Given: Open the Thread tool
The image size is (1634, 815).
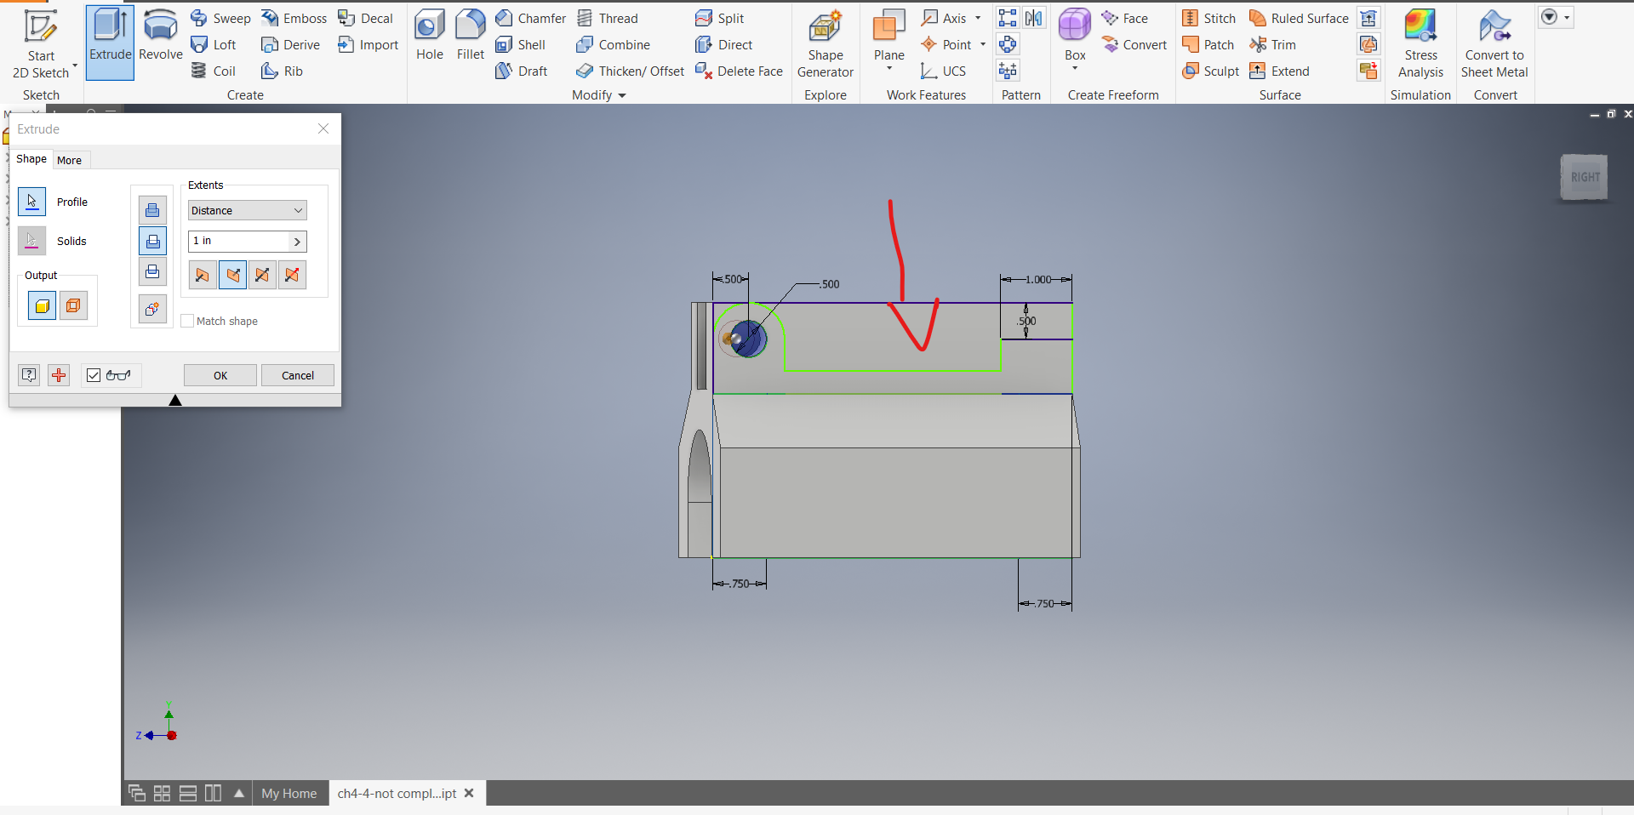Looking at the screenshot, I should [607, 18].
